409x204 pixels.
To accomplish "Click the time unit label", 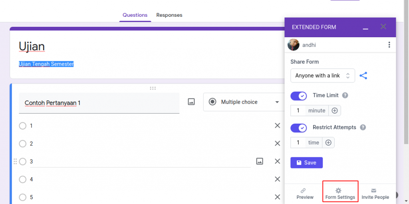I will click(x=314, y=143).
